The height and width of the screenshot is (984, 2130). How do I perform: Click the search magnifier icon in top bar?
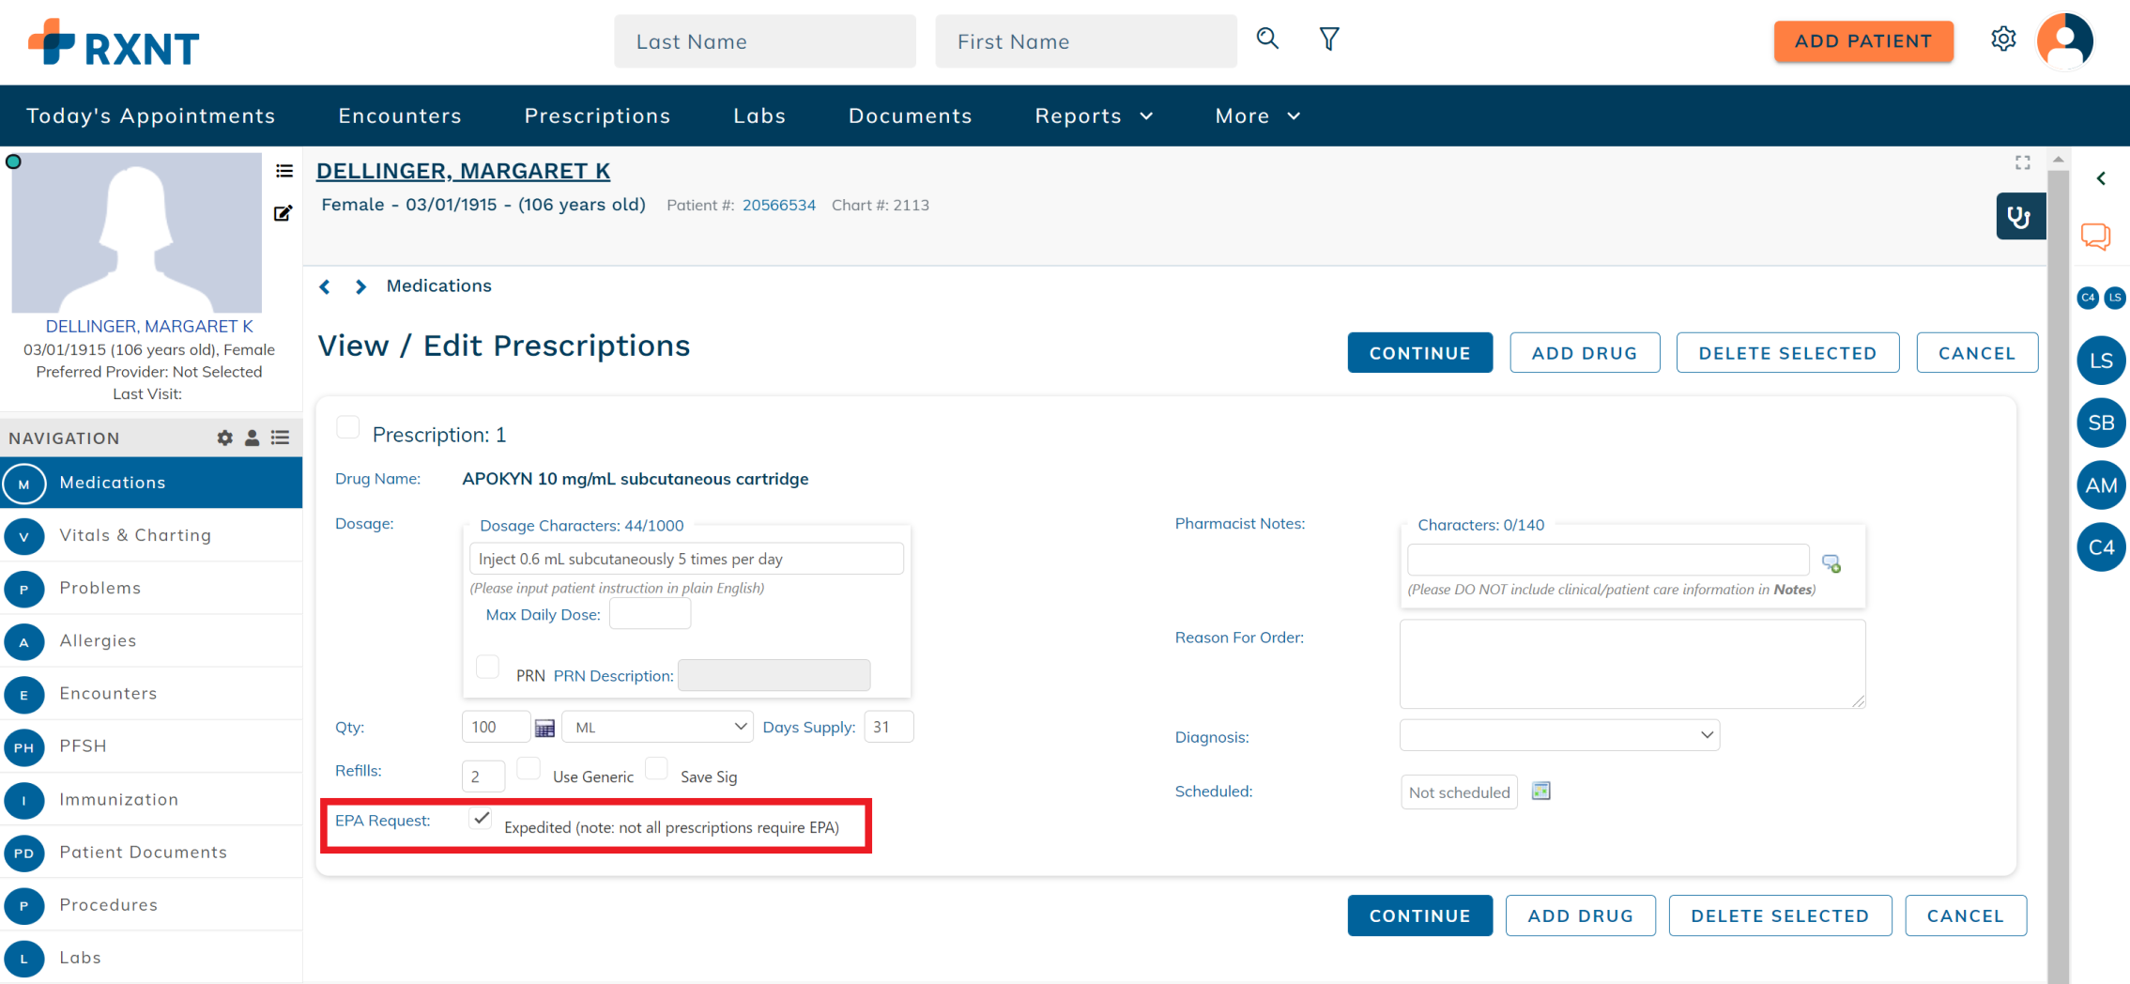(x=1267, y=38)
